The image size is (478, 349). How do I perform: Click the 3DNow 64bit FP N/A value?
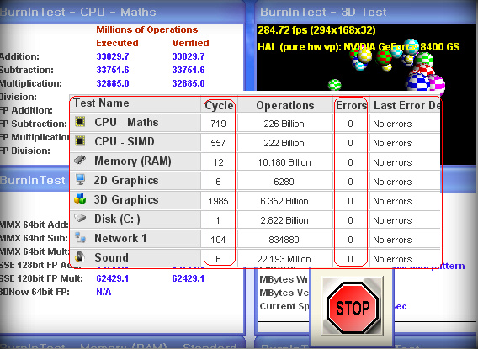(x=104, y=292)
